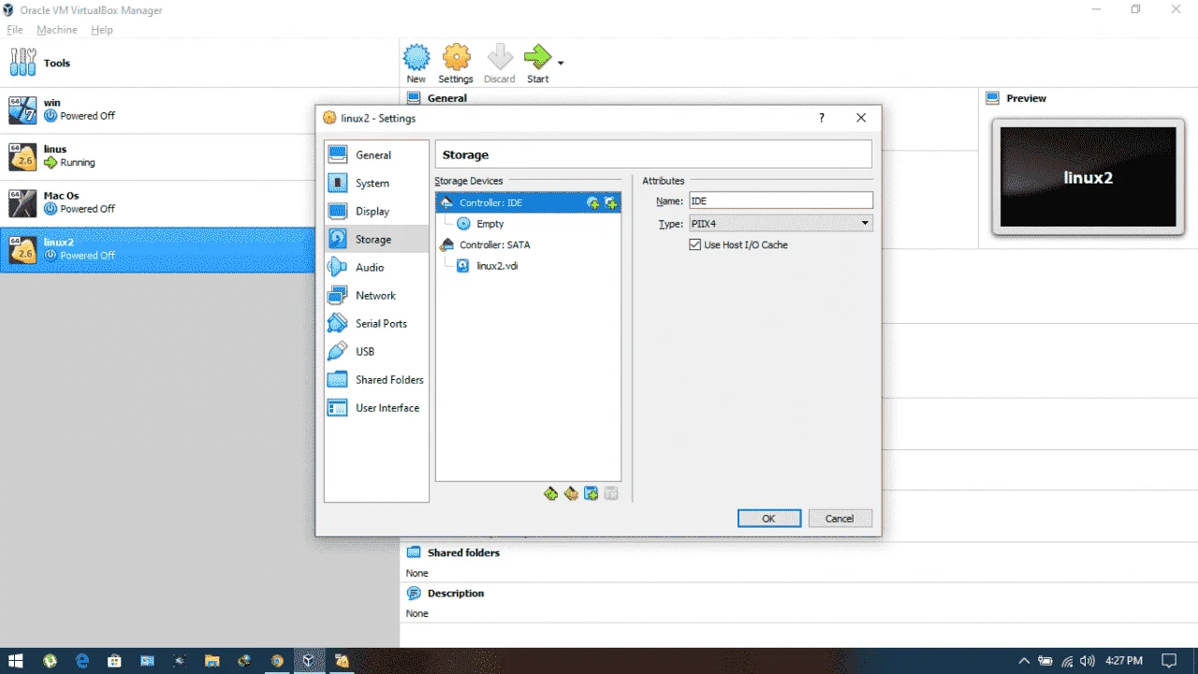This screenshot has width=1198, height=674.
Task: Switch to the USB settings category
Action: coord(376,352)
